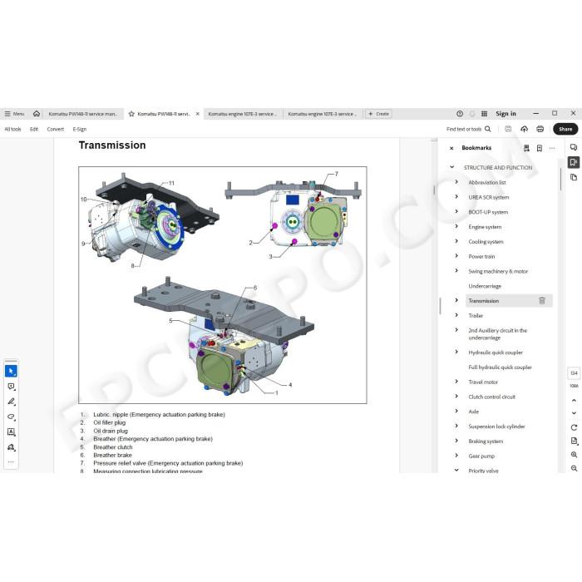Screen dimensions: 582x582
Task: Expand the Cooling system bookmark
Action: point(457,241)
